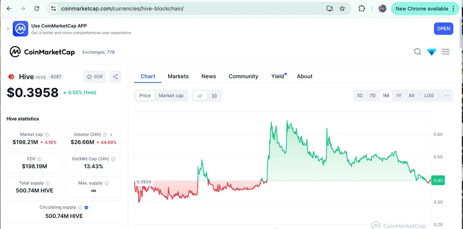Add Hive to watchlist with 60K star
Image resolution: width=463 pixels, height=229 pixels.
click(95, 77)
